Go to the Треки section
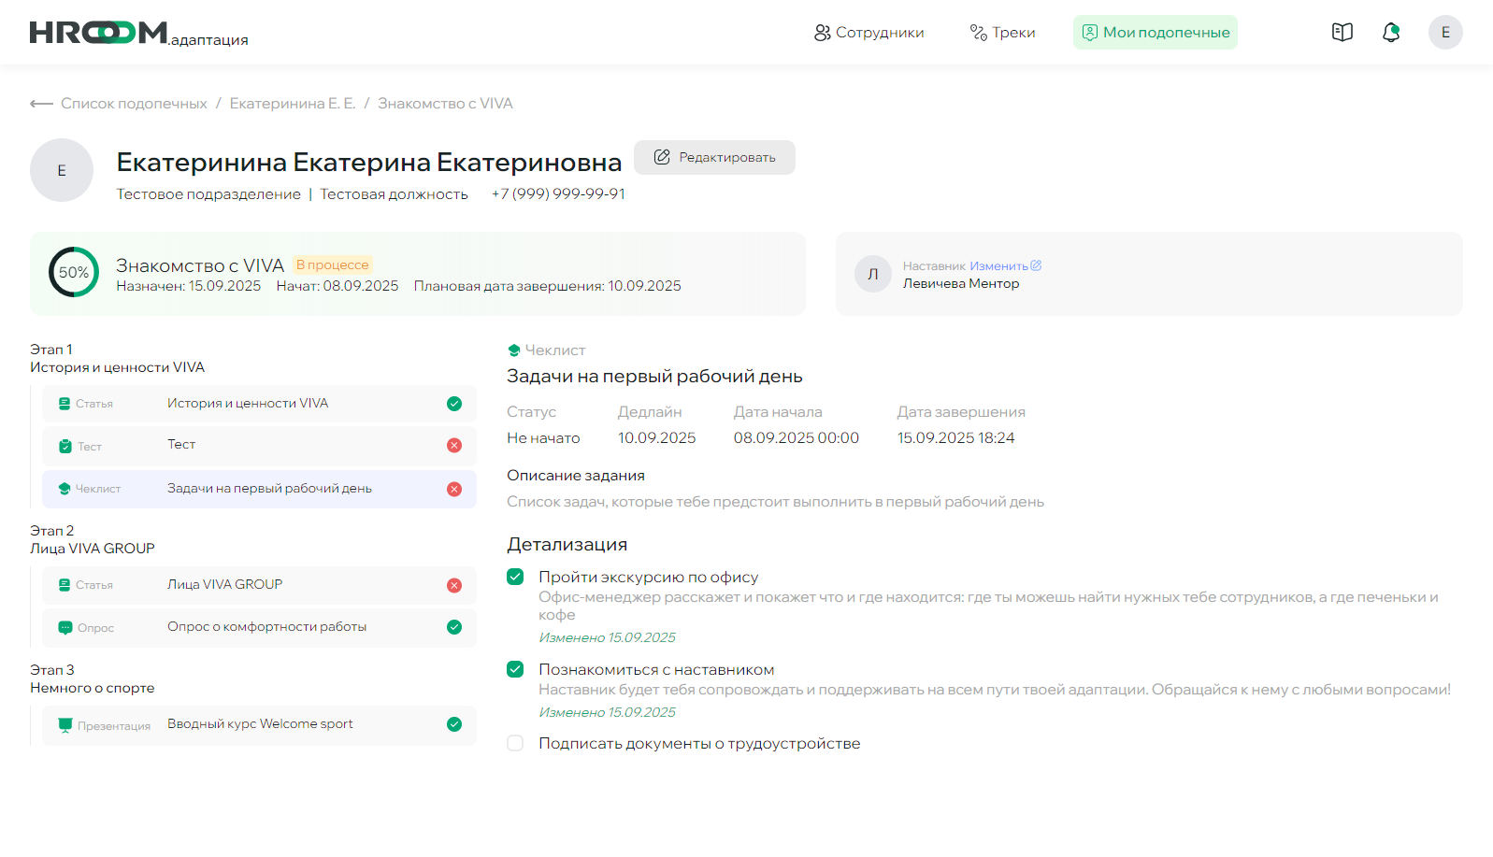 pyautogui.click(x=1002, y=33)
